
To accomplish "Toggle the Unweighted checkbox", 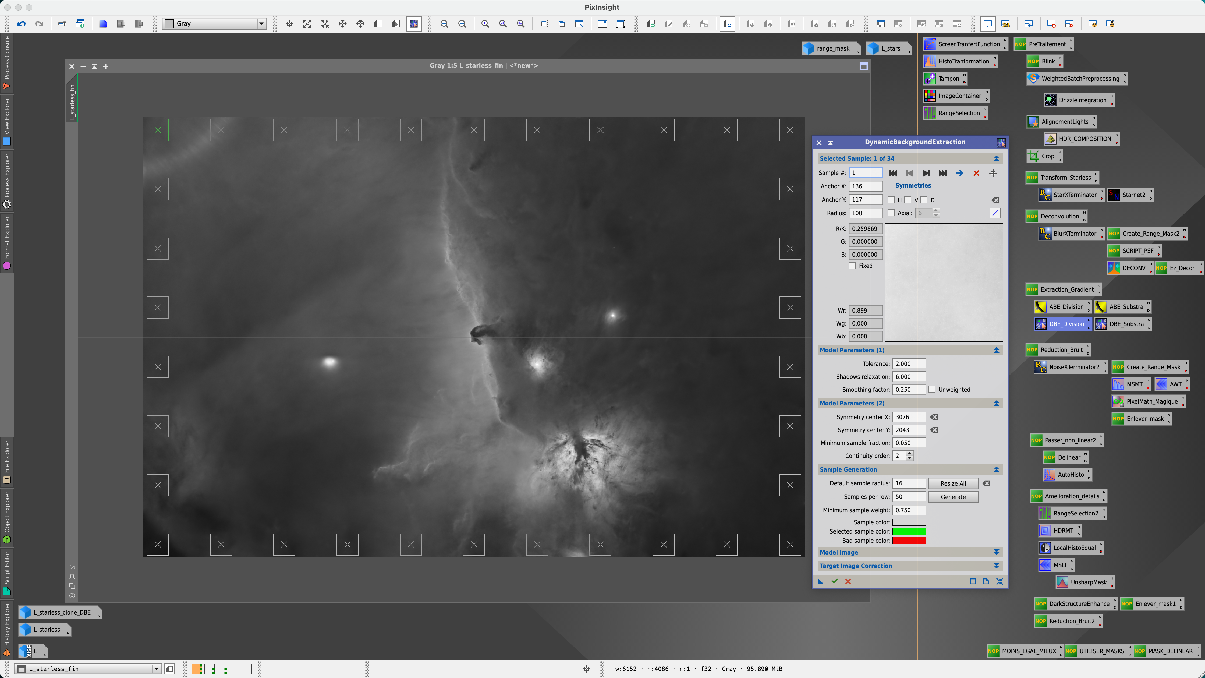I will (x=932, y=389).
